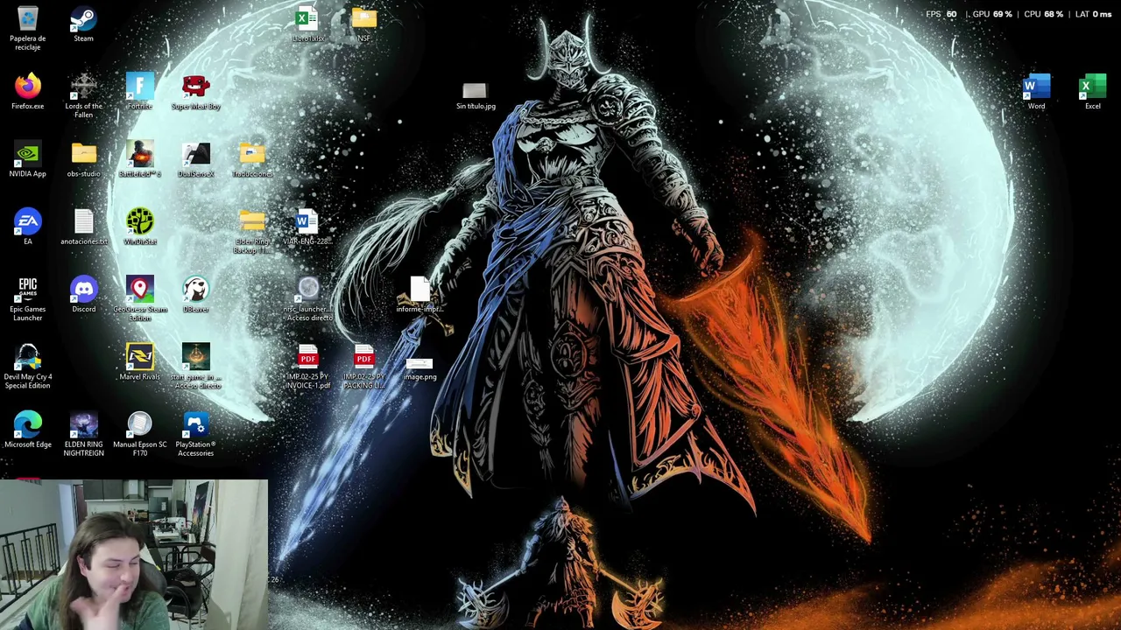This screenshot has width=1121, height=630.
Task: Select the NVIDIA App shortcut
Action: [x=28, y=159]
